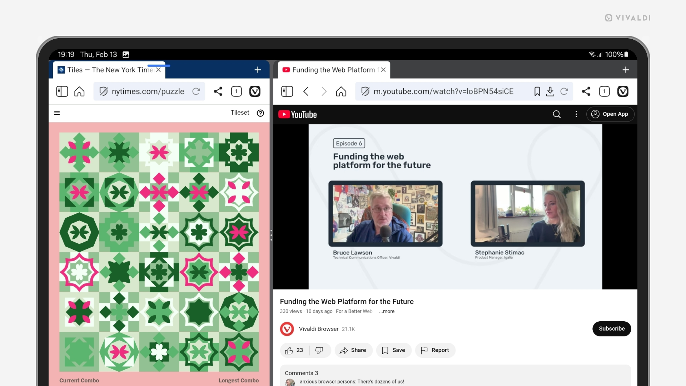Click the clock showing 19:19
The height and width of the screenshot is (386, 686).
[66, 54]
